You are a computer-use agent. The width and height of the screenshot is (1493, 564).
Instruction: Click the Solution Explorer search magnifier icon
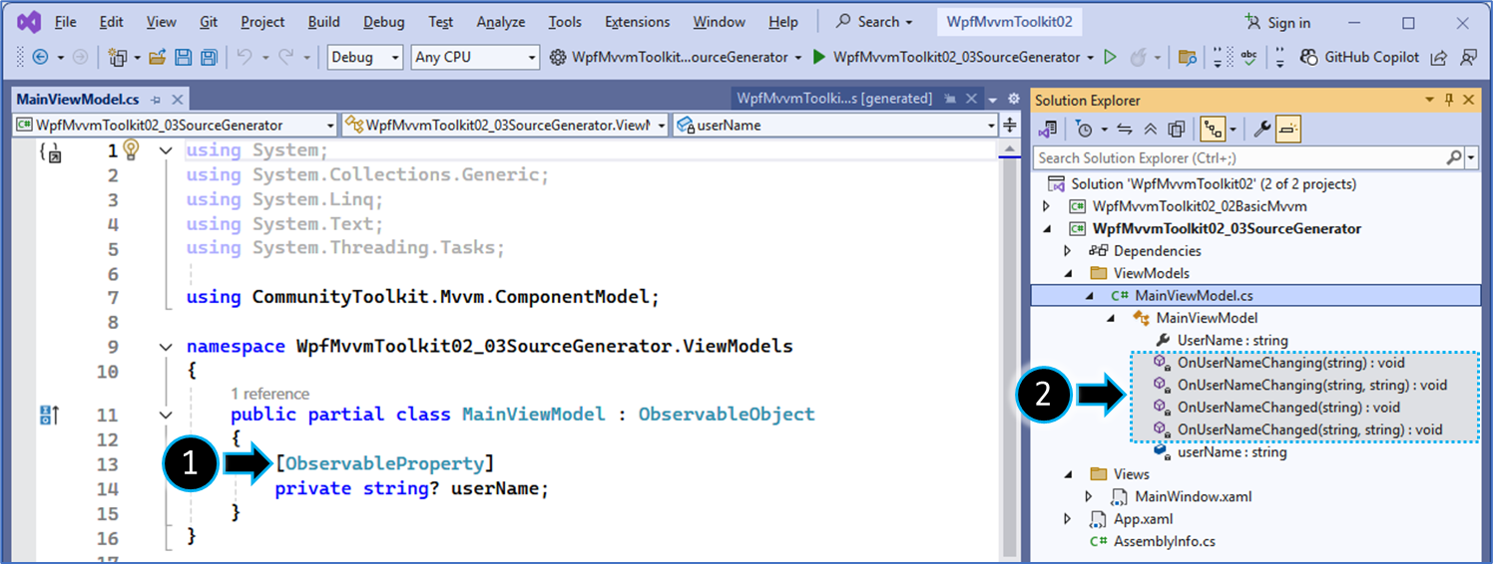click(1454, 157)
